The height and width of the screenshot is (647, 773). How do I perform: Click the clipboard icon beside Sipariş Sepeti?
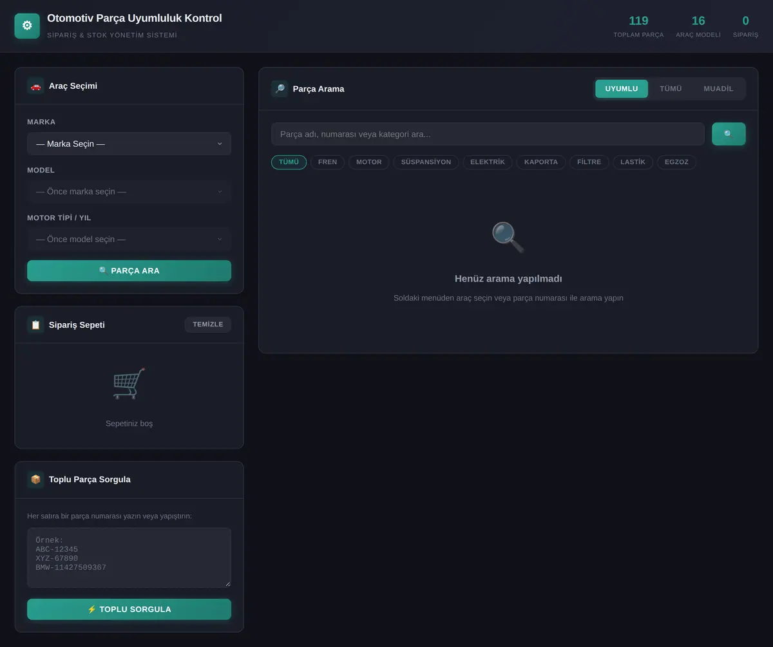point(35,324)
